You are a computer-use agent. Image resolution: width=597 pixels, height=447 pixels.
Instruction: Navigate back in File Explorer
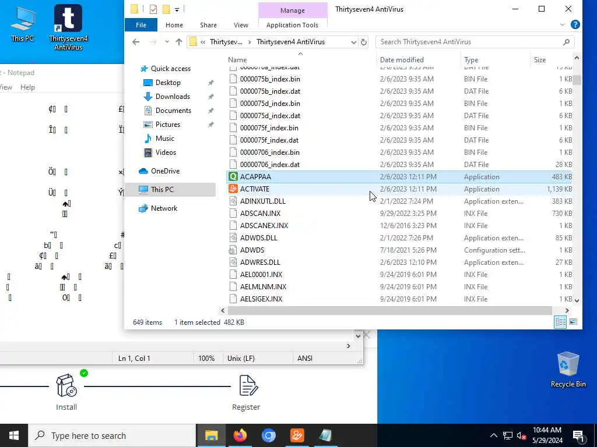coord(136,42)
